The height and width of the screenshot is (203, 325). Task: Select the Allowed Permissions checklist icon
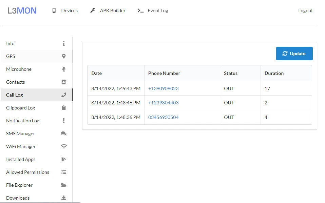(x=63, y=172)
